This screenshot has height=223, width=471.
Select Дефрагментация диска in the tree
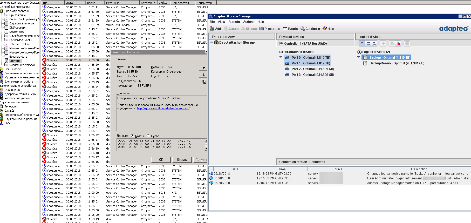(x=20, y=94)
